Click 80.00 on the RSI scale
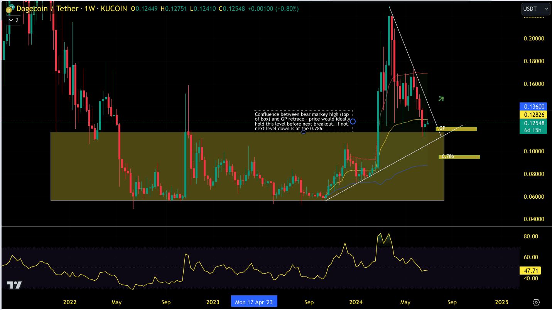 coord(531,236)
